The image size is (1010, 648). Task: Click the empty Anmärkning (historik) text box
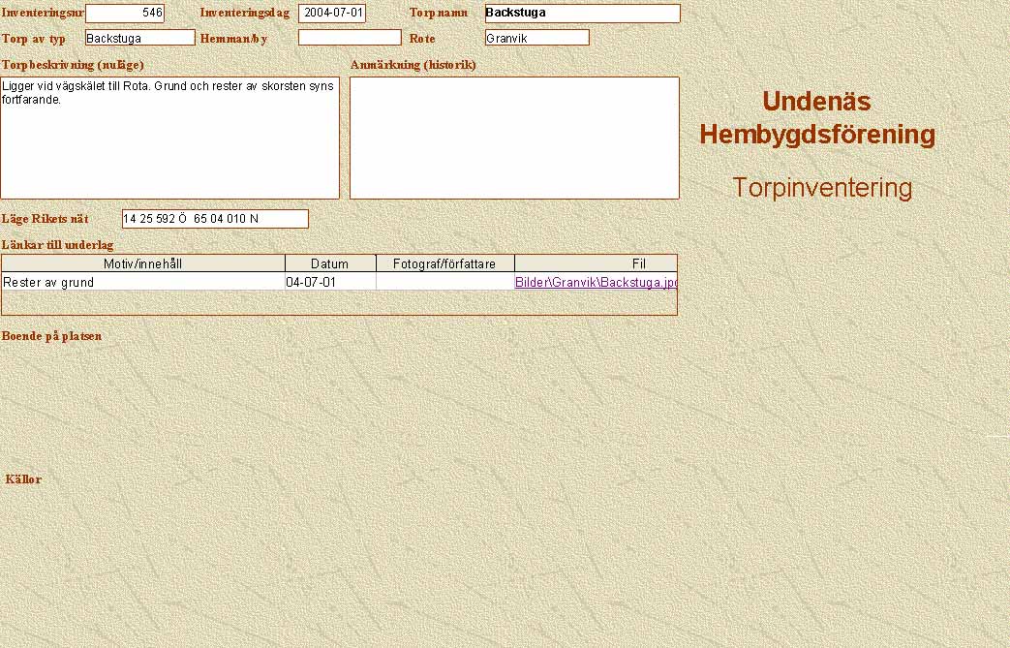point(514,138)
